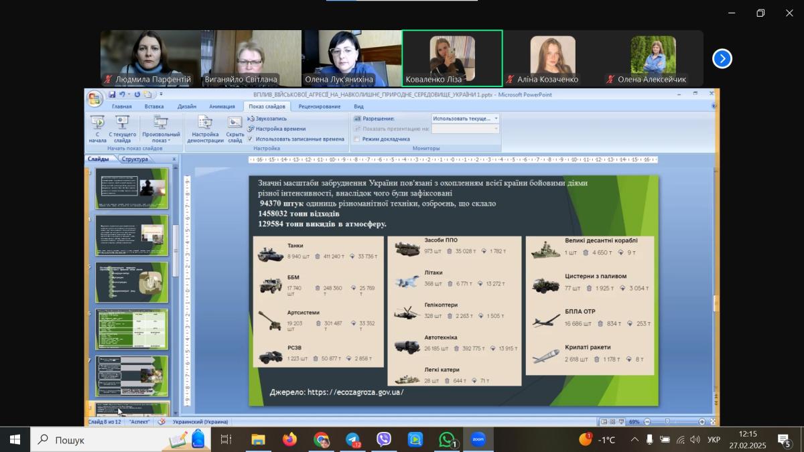
Task: Open Настройка демонстрации setup
Action: (x=205, y=129)
